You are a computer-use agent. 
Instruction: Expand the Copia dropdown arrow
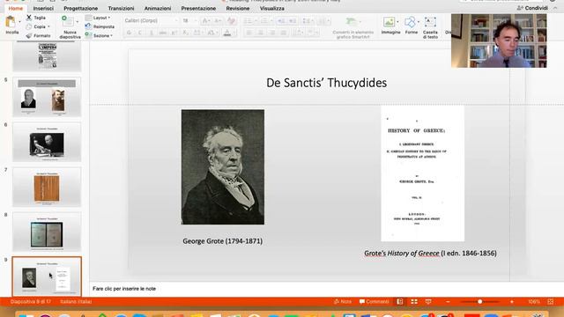(x=49, y=26)
